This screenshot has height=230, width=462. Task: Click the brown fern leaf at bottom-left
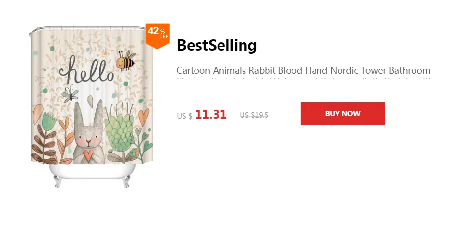tap(44, 147)
